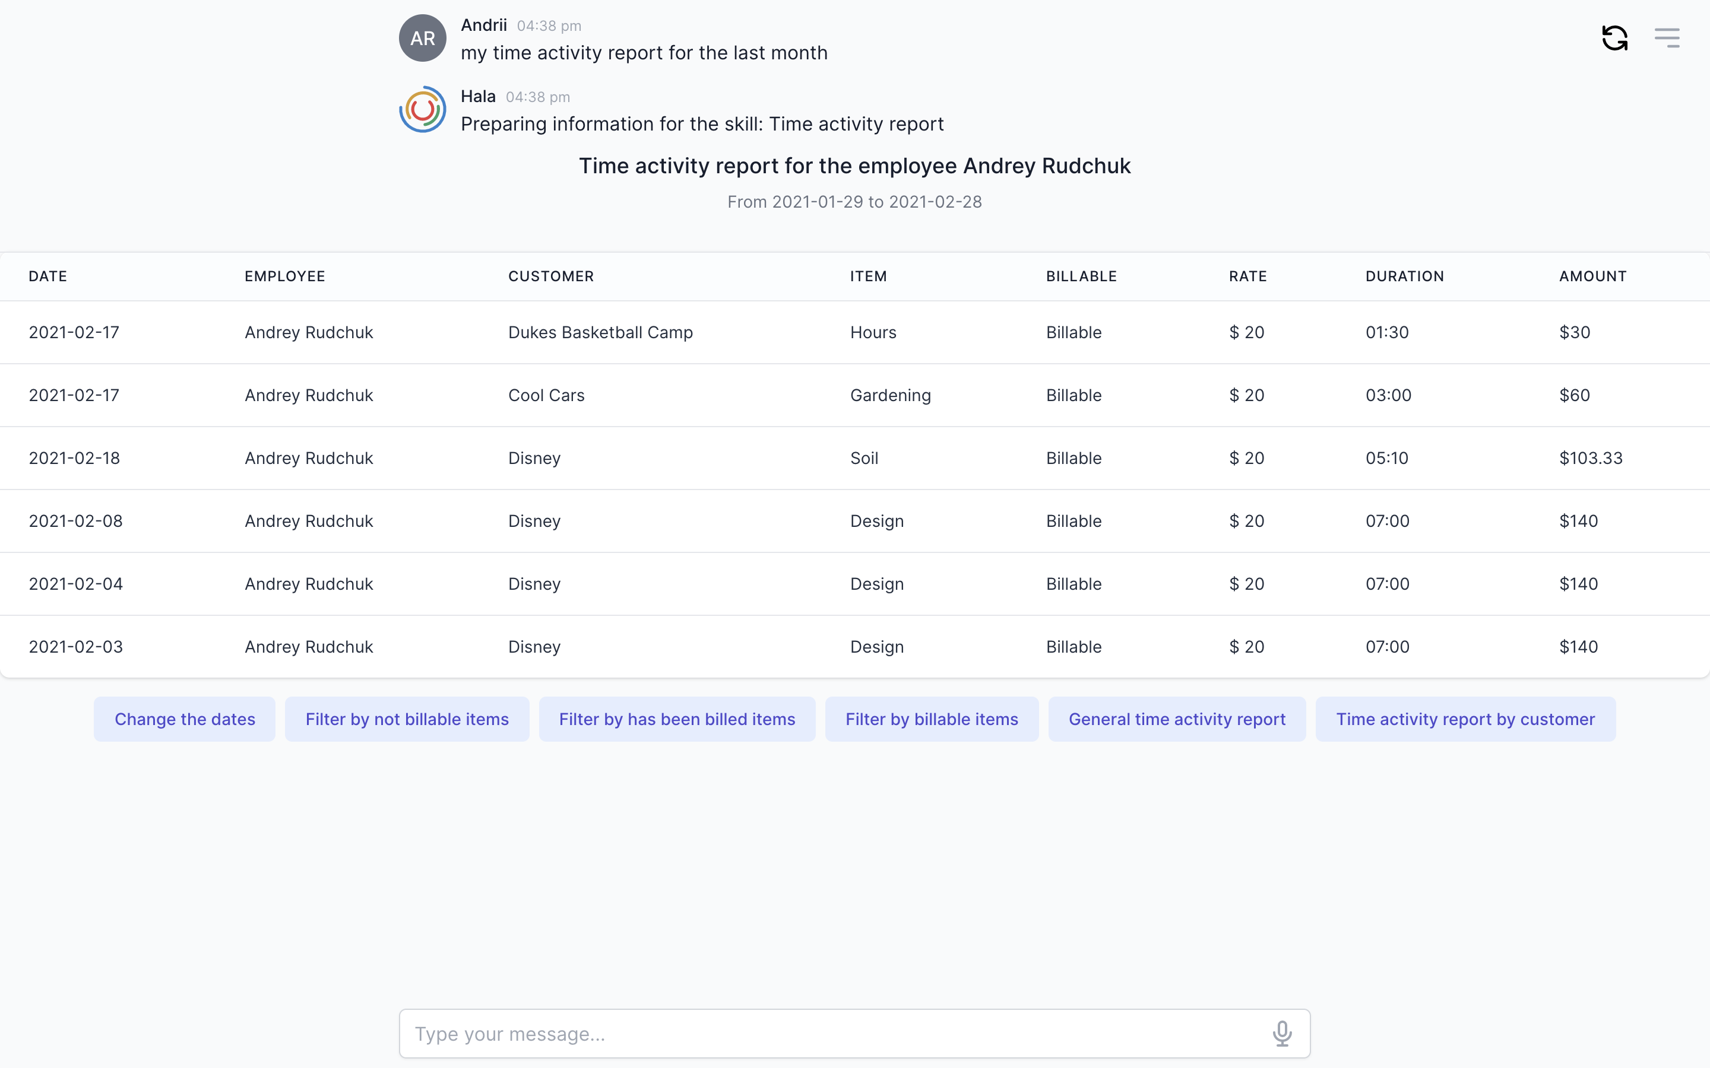Click the DURATION column header
1710x1068 pixels.
click(x=1405, y=276)
